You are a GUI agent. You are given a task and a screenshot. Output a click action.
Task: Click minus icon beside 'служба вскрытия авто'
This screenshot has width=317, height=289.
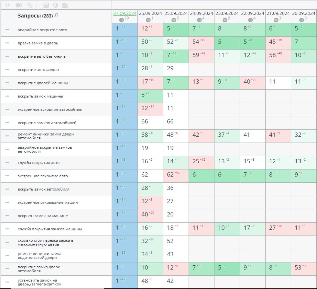pos(7,163)
